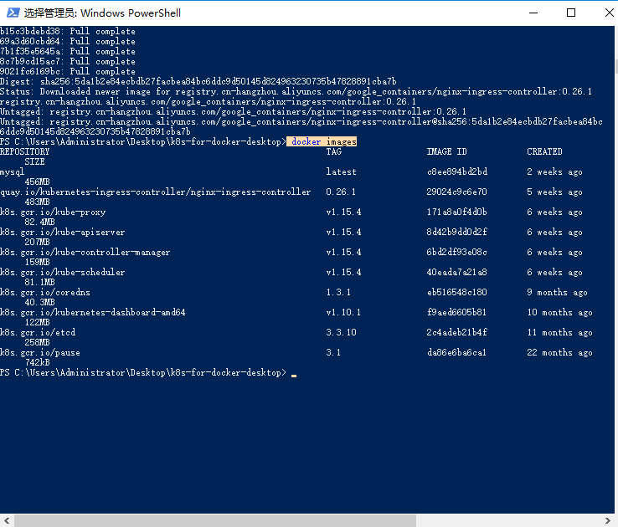
Task: Click the 0.26.1 tag in images table
Action: pos(341,192)
